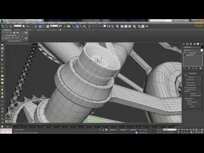
Task: Click the Use Pivot Point Center button
Action: pyautogui.click(x=60, y=26)
